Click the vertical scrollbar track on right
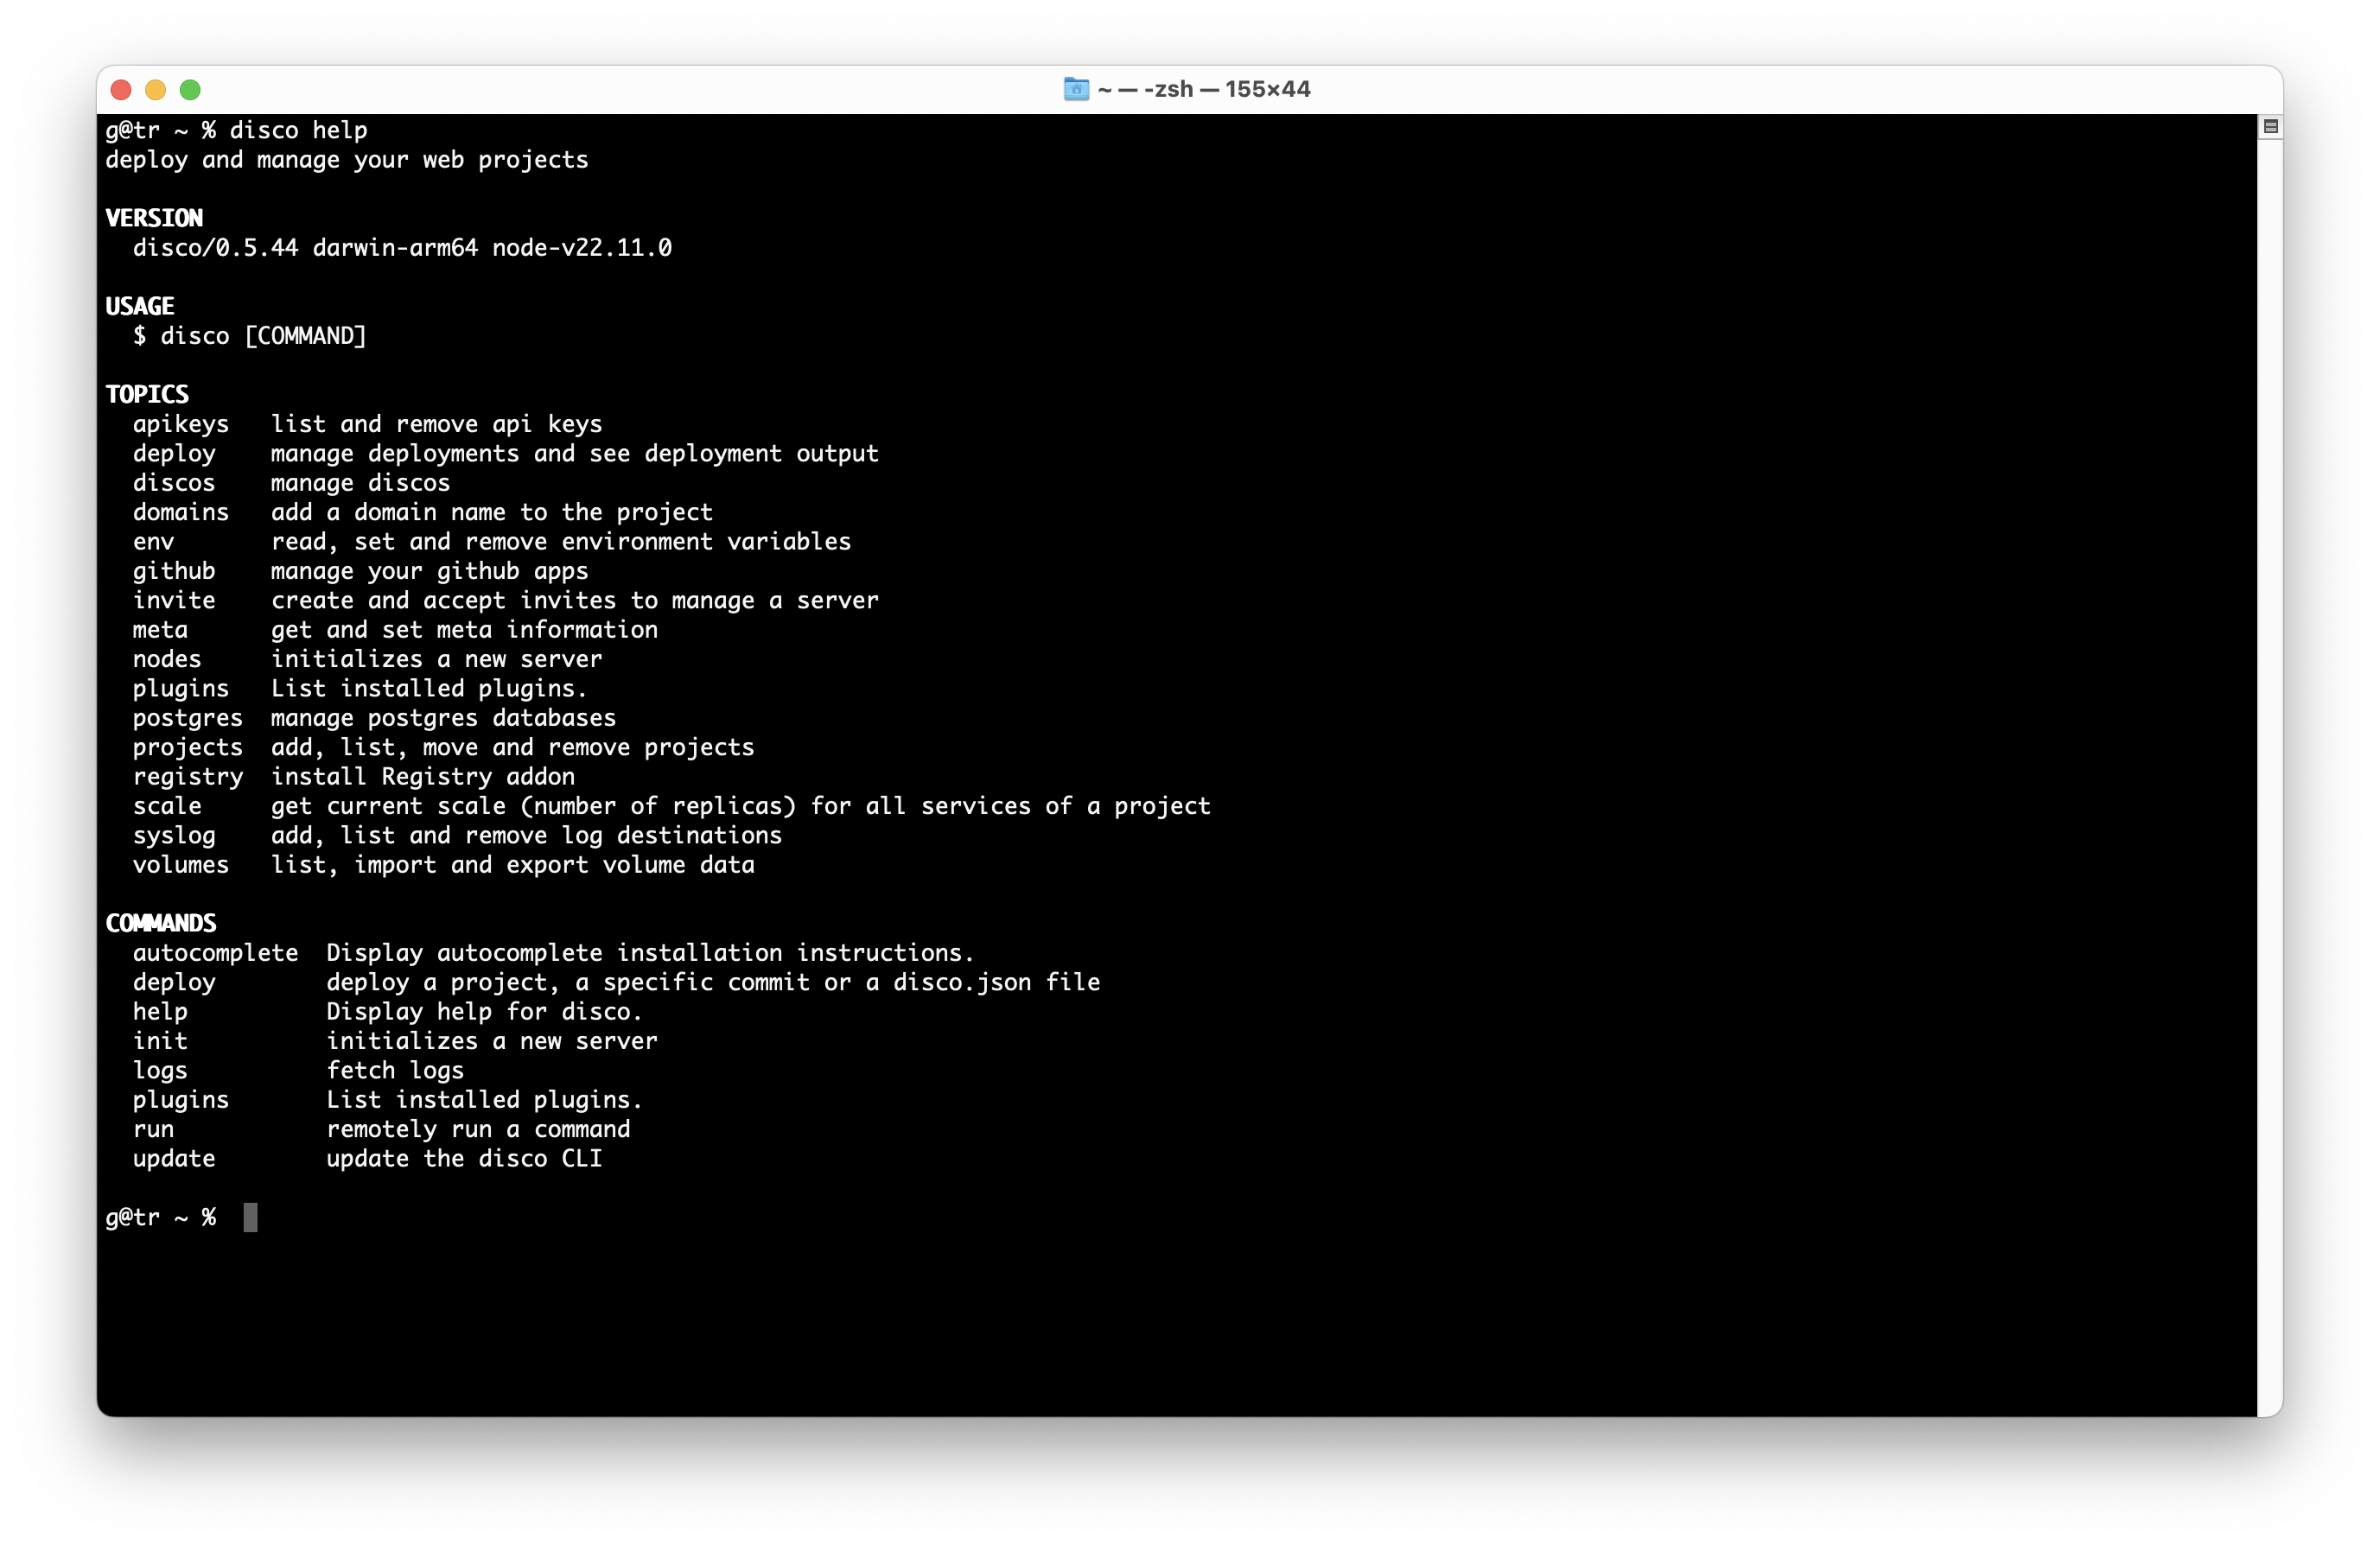 tap(2269, 760)
